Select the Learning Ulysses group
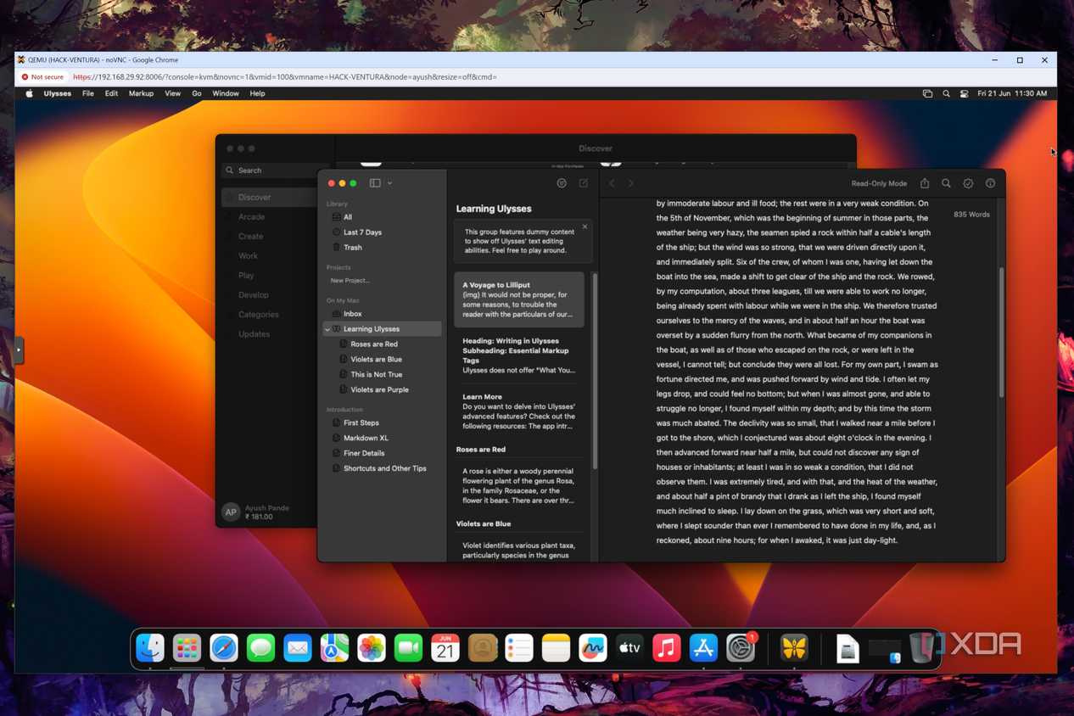Viewport: 1074px width, 716px height. pos(382,329)
